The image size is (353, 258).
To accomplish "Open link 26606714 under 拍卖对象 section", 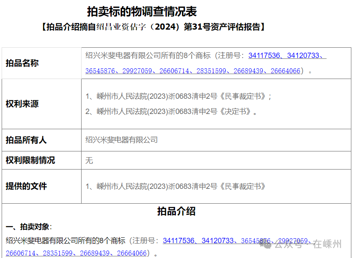I will (x=21, y=253).
